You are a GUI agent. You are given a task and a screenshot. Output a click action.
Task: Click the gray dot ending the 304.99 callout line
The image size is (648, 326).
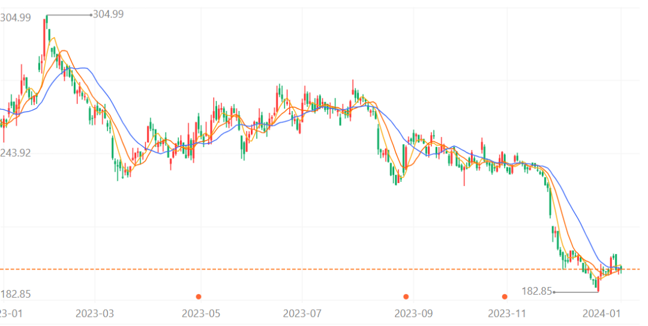91,14
